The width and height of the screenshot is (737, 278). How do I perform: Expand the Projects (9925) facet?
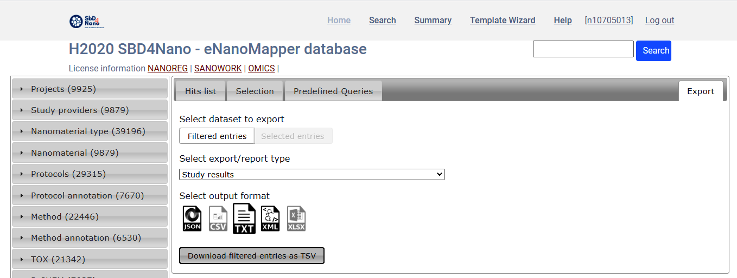[90, 89]
